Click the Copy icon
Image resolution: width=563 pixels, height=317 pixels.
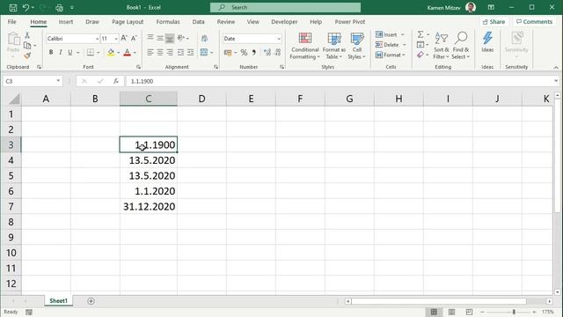(x=27, y=45)
